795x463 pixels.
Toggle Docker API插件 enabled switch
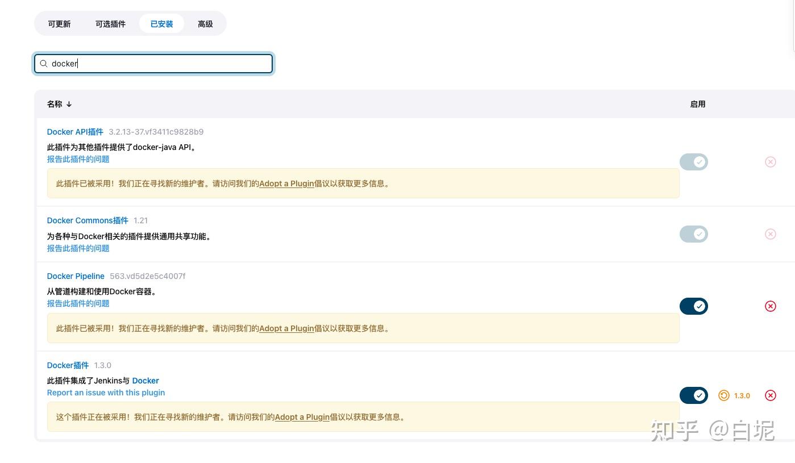coord(694,162)
